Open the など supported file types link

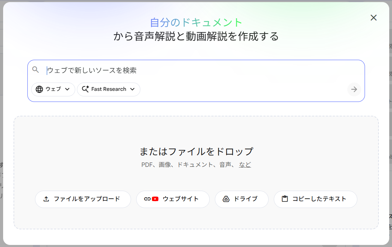point(245,165)
